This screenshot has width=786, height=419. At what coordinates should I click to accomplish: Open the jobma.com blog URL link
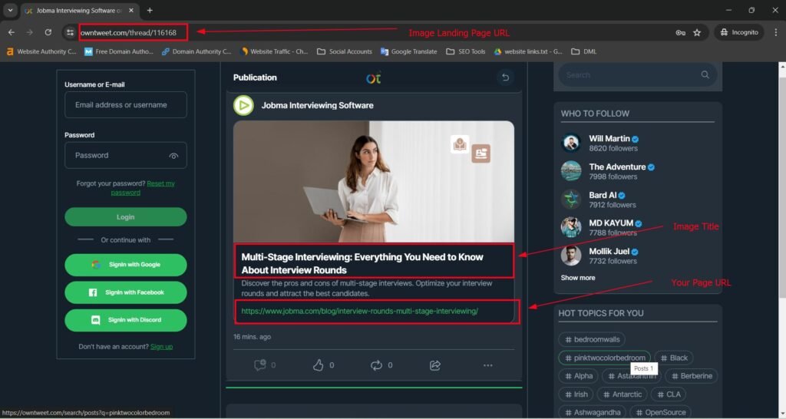click(x=359, y=312)
